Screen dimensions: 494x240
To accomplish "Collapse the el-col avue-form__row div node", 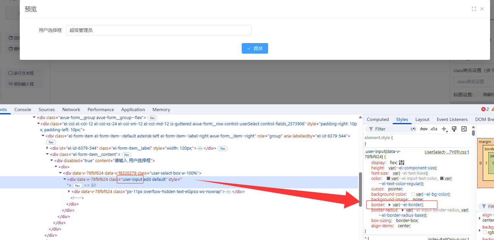I will point(38,124).
